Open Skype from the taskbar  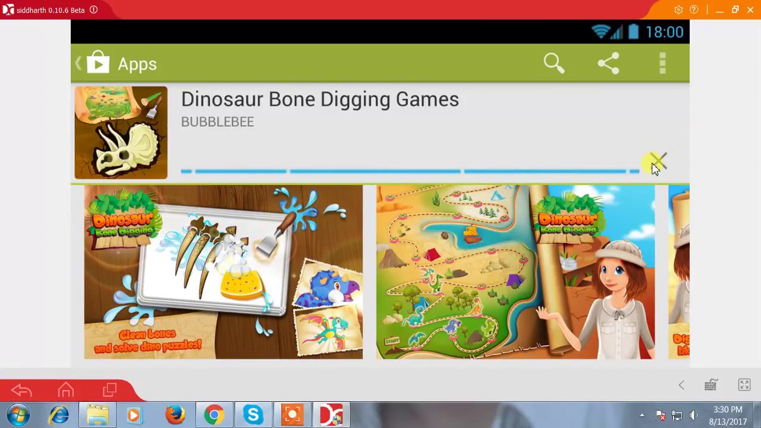point(253,415)
